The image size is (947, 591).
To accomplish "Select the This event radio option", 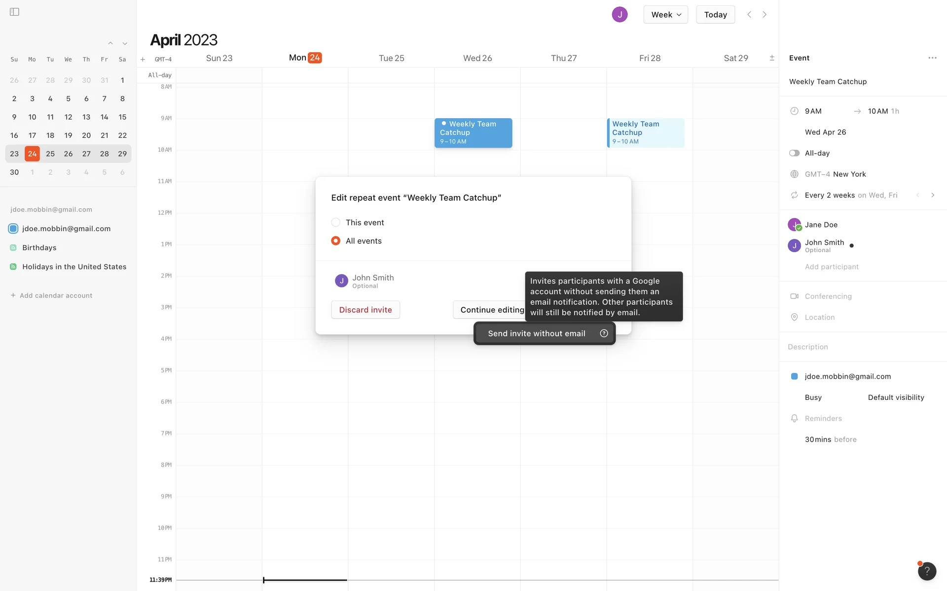I will pyautogui.click(x=336, y=223).
